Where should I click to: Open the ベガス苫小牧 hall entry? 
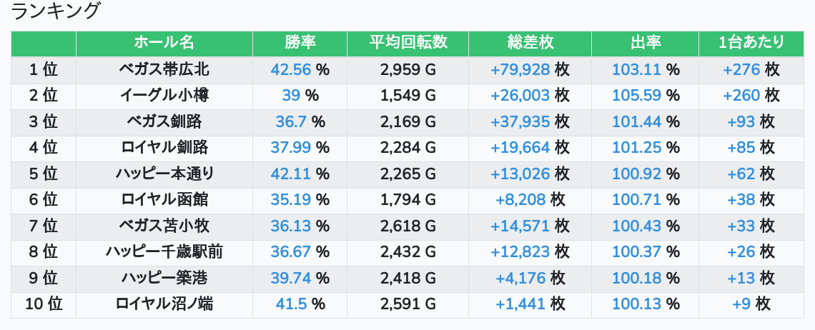164,226
